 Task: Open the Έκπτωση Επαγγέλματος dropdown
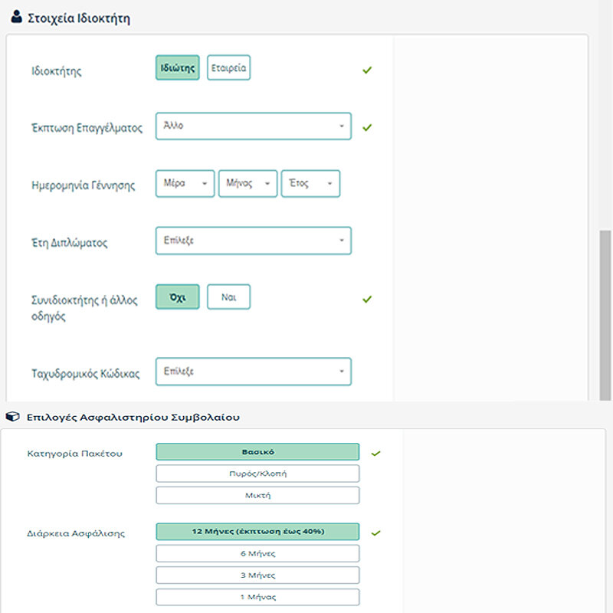[x=253, y=126]
